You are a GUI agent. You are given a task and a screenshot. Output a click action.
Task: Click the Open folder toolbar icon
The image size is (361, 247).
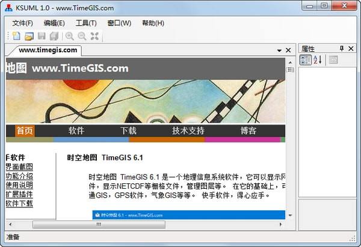(29, 37)
